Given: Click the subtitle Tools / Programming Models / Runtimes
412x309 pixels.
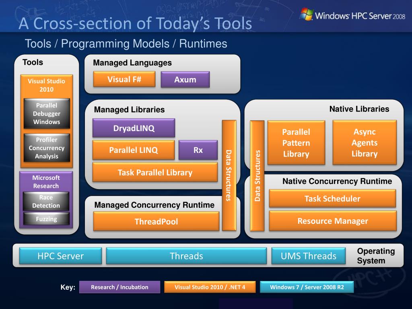Looking at the screenshot, I should [x=126, y=43].
